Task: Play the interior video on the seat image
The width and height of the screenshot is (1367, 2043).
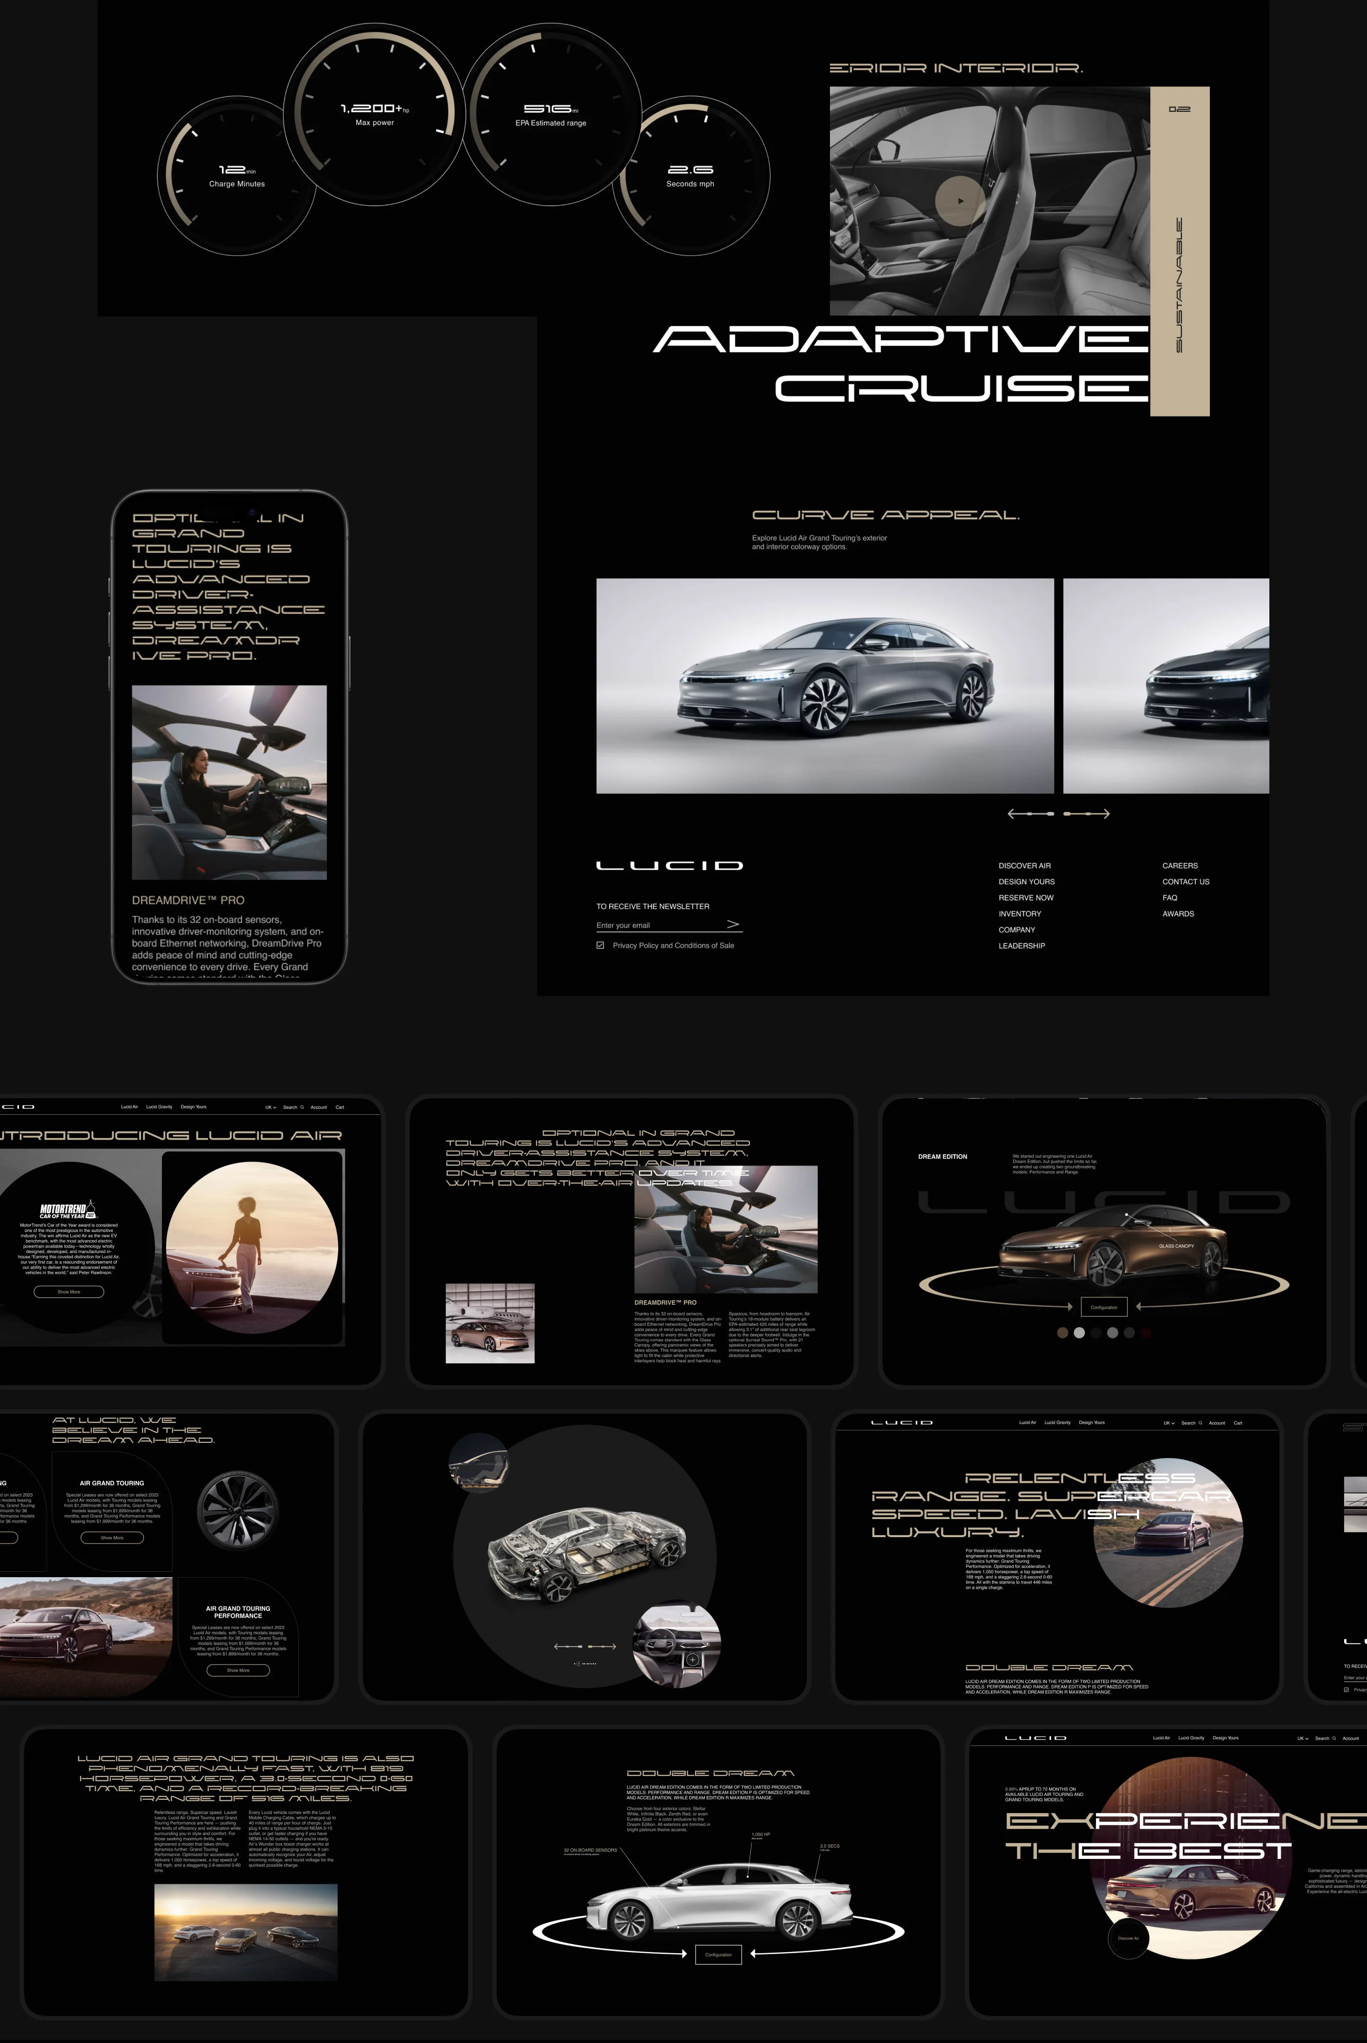Action: pos(960,201)
